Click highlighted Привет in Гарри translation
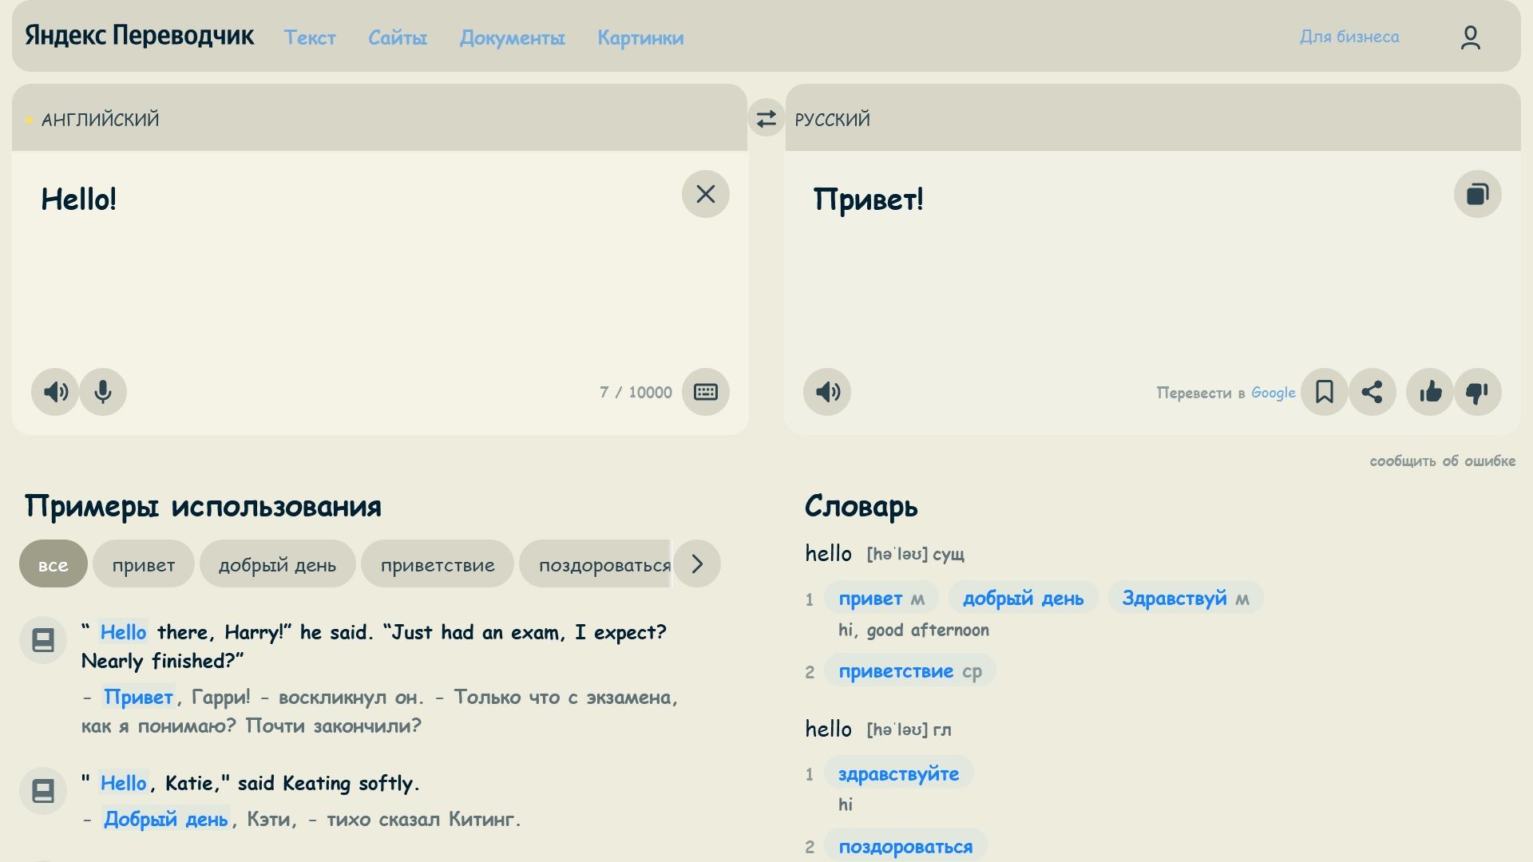Image resolution: width=1533 pixels, height=862 pixels. pyautogui.click(x=138, y=697)
